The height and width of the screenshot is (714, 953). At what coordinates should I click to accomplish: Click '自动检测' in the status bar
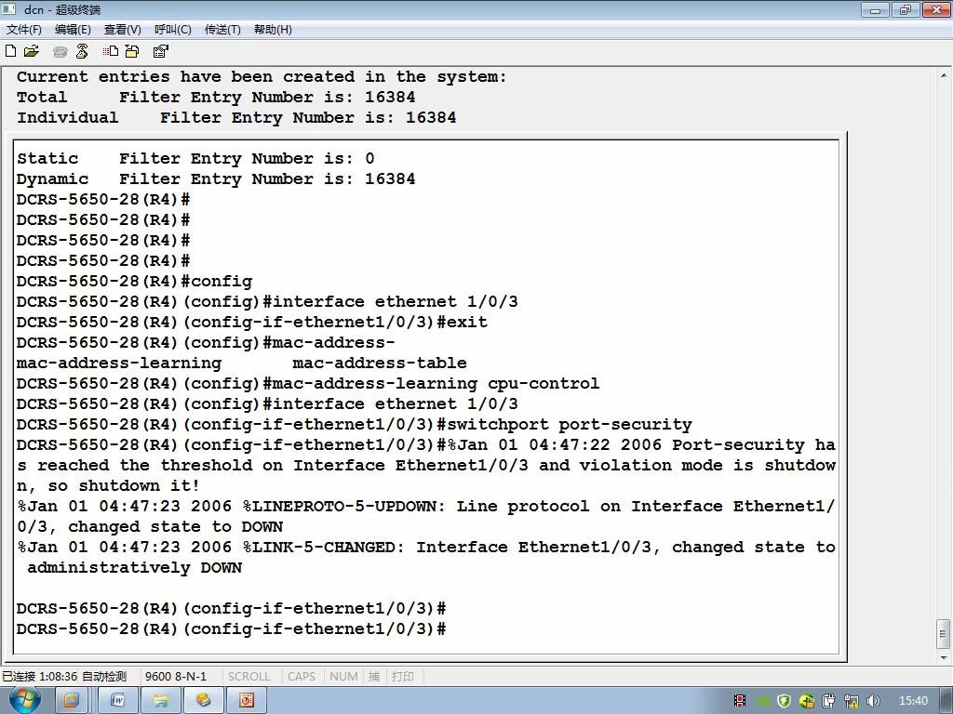[104, 677]
